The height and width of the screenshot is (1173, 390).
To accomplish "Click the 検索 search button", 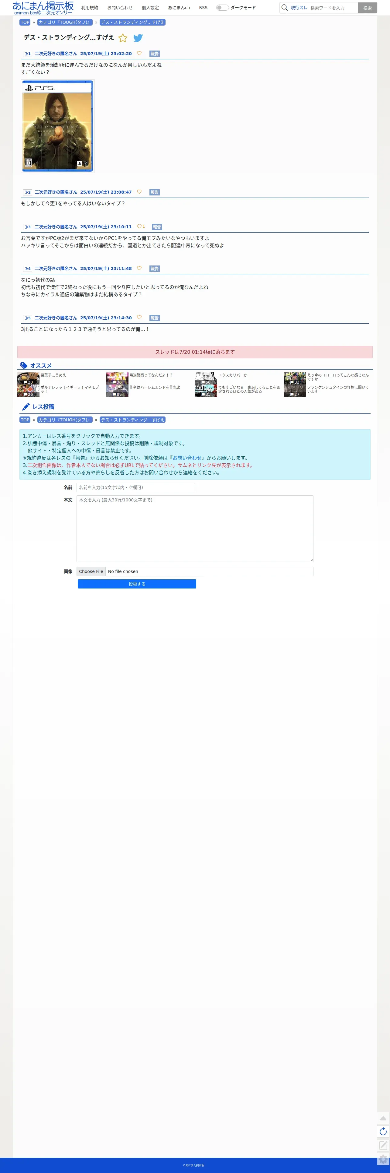I will tap(367, 8).
